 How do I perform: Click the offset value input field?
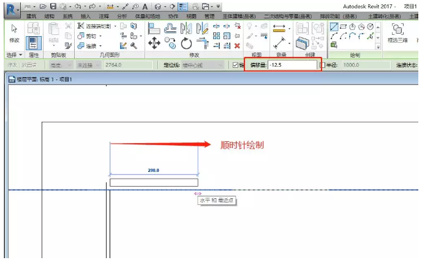[x=292, y=65]
